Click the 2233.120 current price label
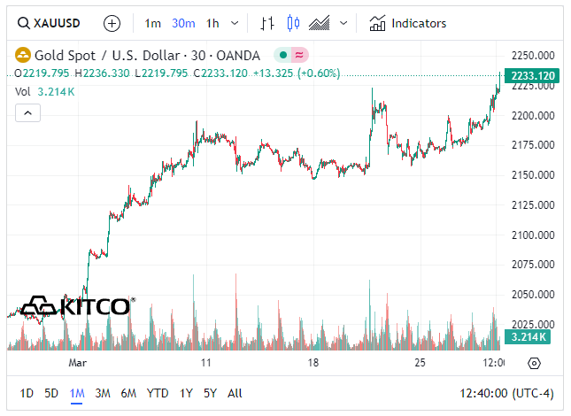 tap(531, 76)
